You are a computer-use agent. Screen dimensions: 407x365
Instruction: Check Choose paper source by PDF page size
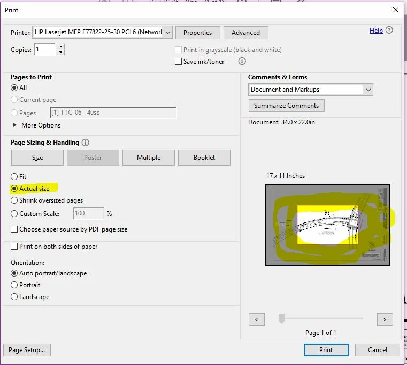click(x=14, y=229)
